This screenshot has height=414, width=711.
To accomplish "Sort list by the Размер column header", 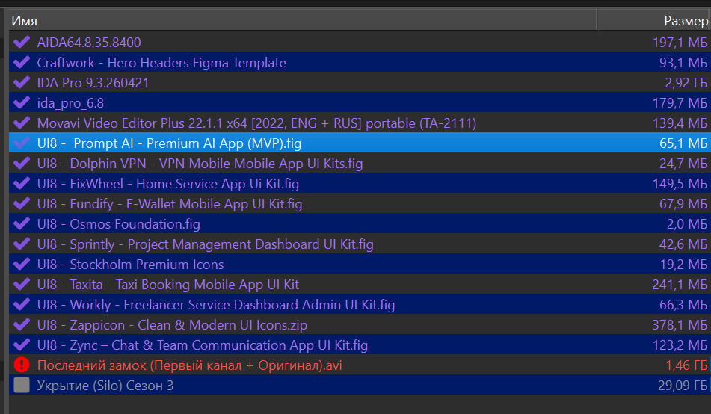I will click(653, 21).
